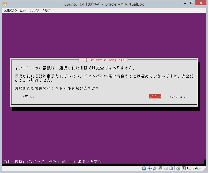This screenshot has width=209, height=173.
Task: Click the window resize grip corner
Action: (x=205, y=169)
